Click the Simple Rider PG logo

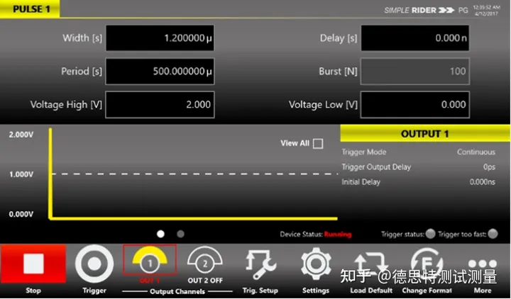coord(426,10)
